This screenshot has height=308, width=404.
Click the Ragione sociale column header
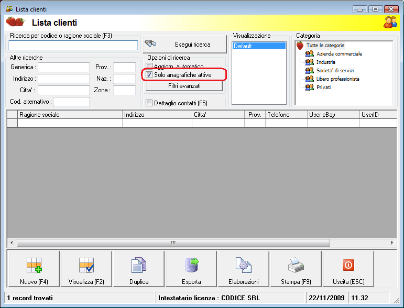point(70,115)
